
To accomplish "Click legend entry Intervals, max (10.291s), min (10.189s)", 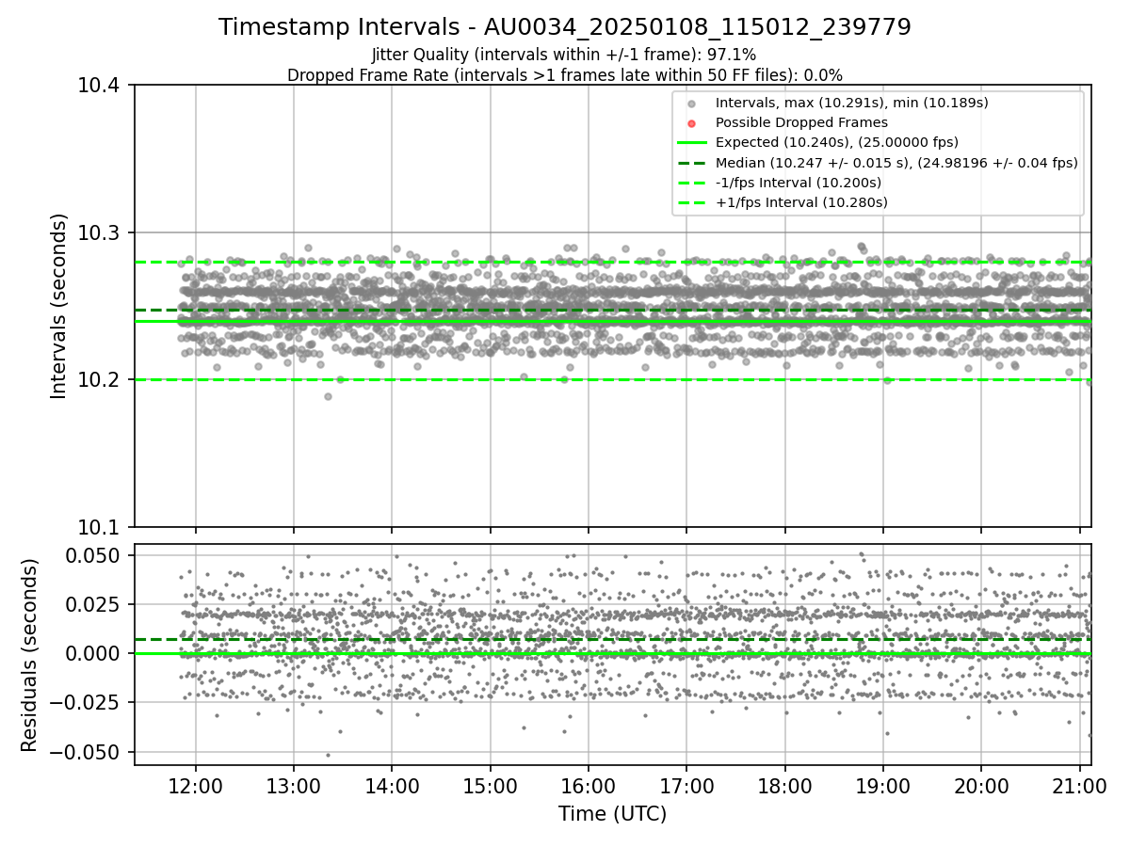I will [851, 103].
